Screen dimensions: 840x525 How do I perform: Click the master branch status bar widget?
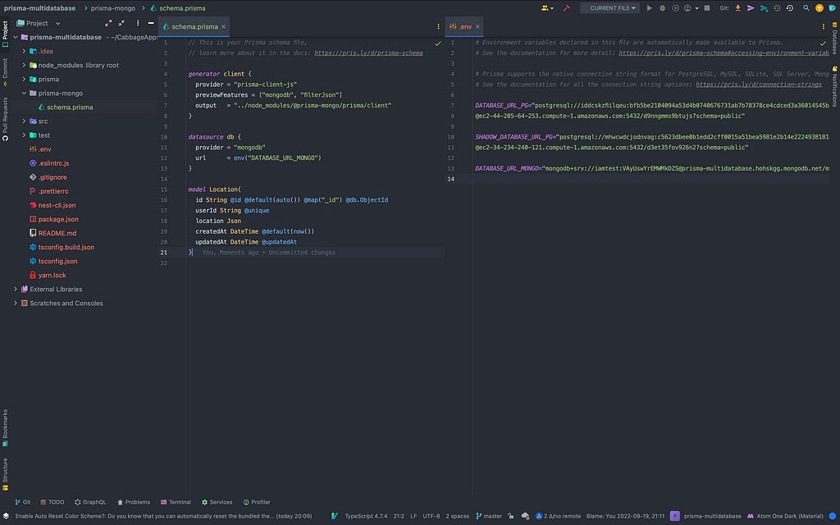click(x=489, y=516)
